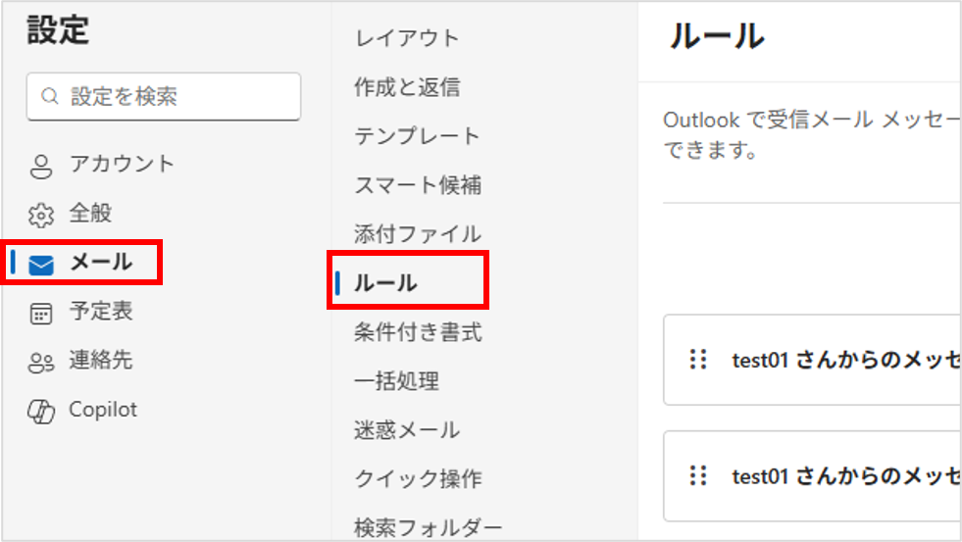The height and width of the screenshot is (542, 962).
Task: Click the Copilot icon
Action: [41, 412]
